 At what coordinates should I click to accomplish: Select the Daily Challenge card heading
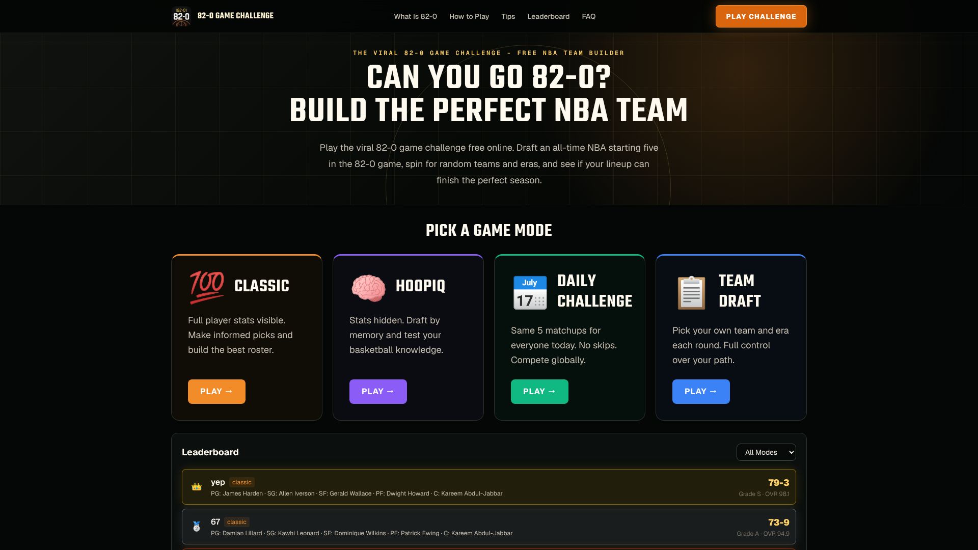(x=594, y=291)
